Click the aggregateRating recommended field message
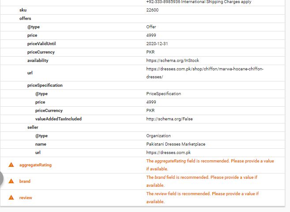This screenshot has height=212, width=290. 210,165
